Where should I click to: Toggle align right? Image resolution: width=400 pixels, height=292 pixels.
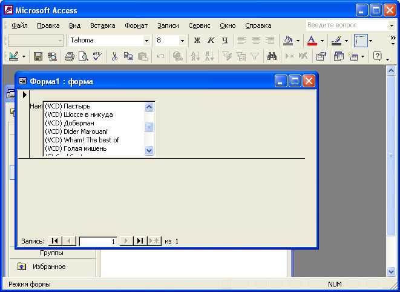coord(270,41)
